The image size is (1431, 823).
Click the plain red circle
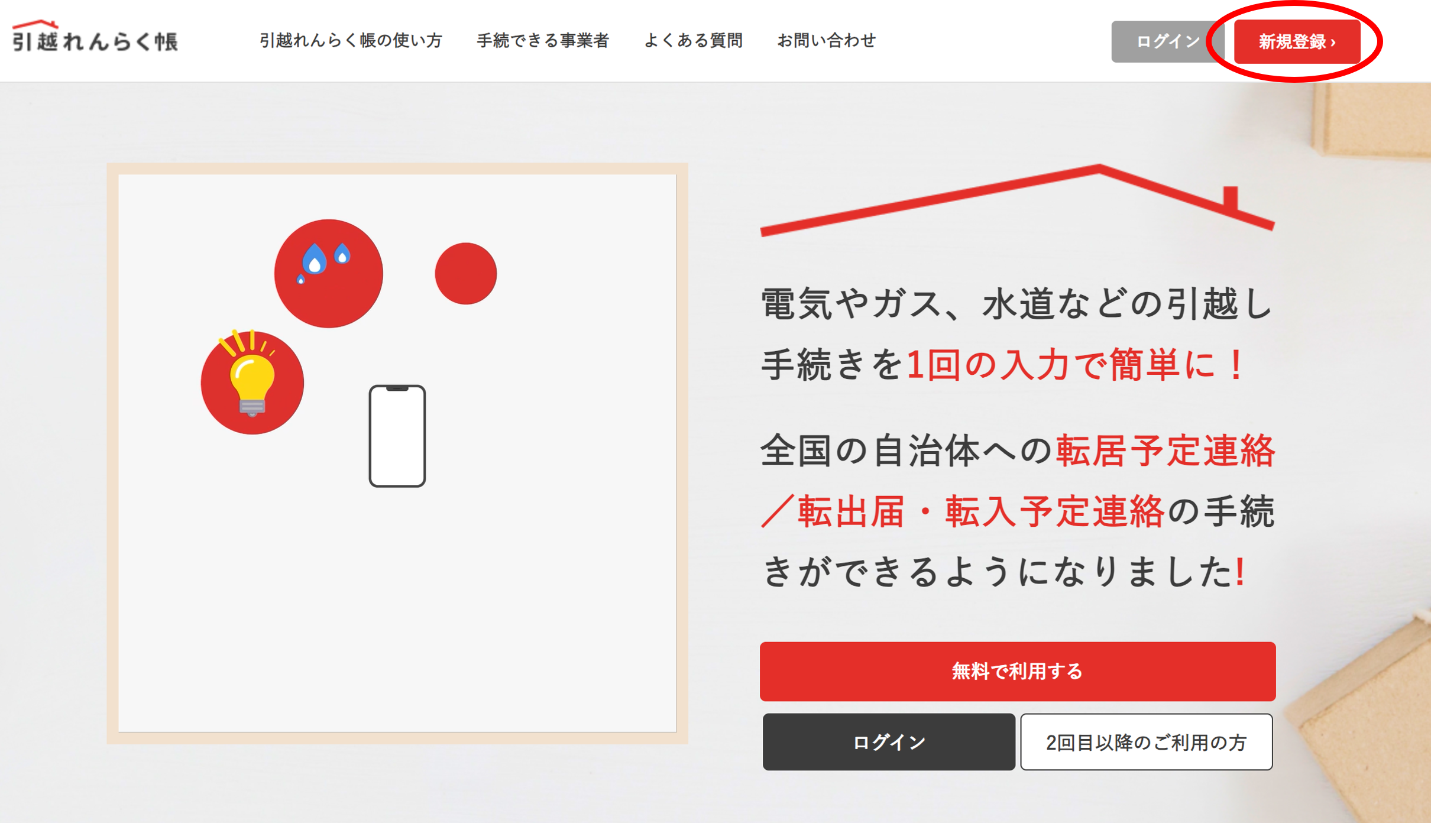pyautogui.click(x=466, y=273)
